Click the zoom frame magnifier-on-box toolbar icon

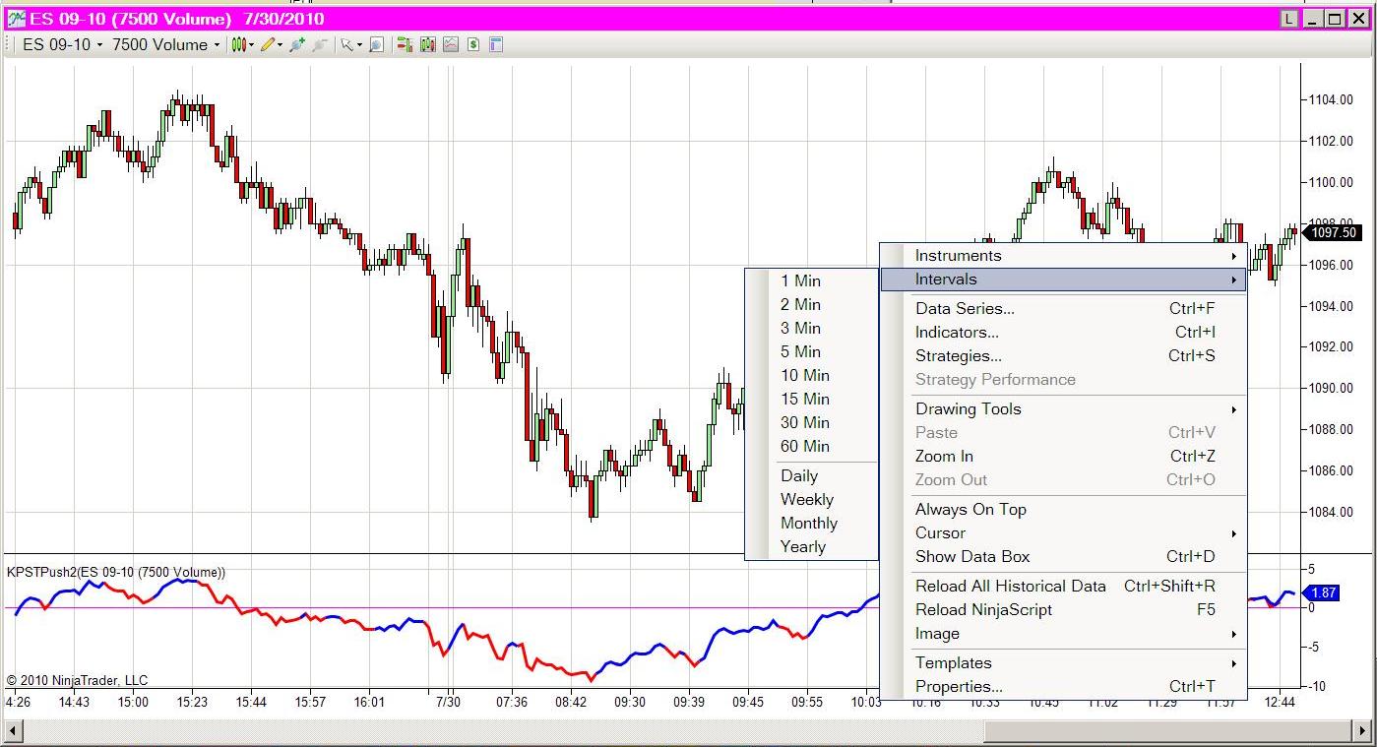(376, 44)
